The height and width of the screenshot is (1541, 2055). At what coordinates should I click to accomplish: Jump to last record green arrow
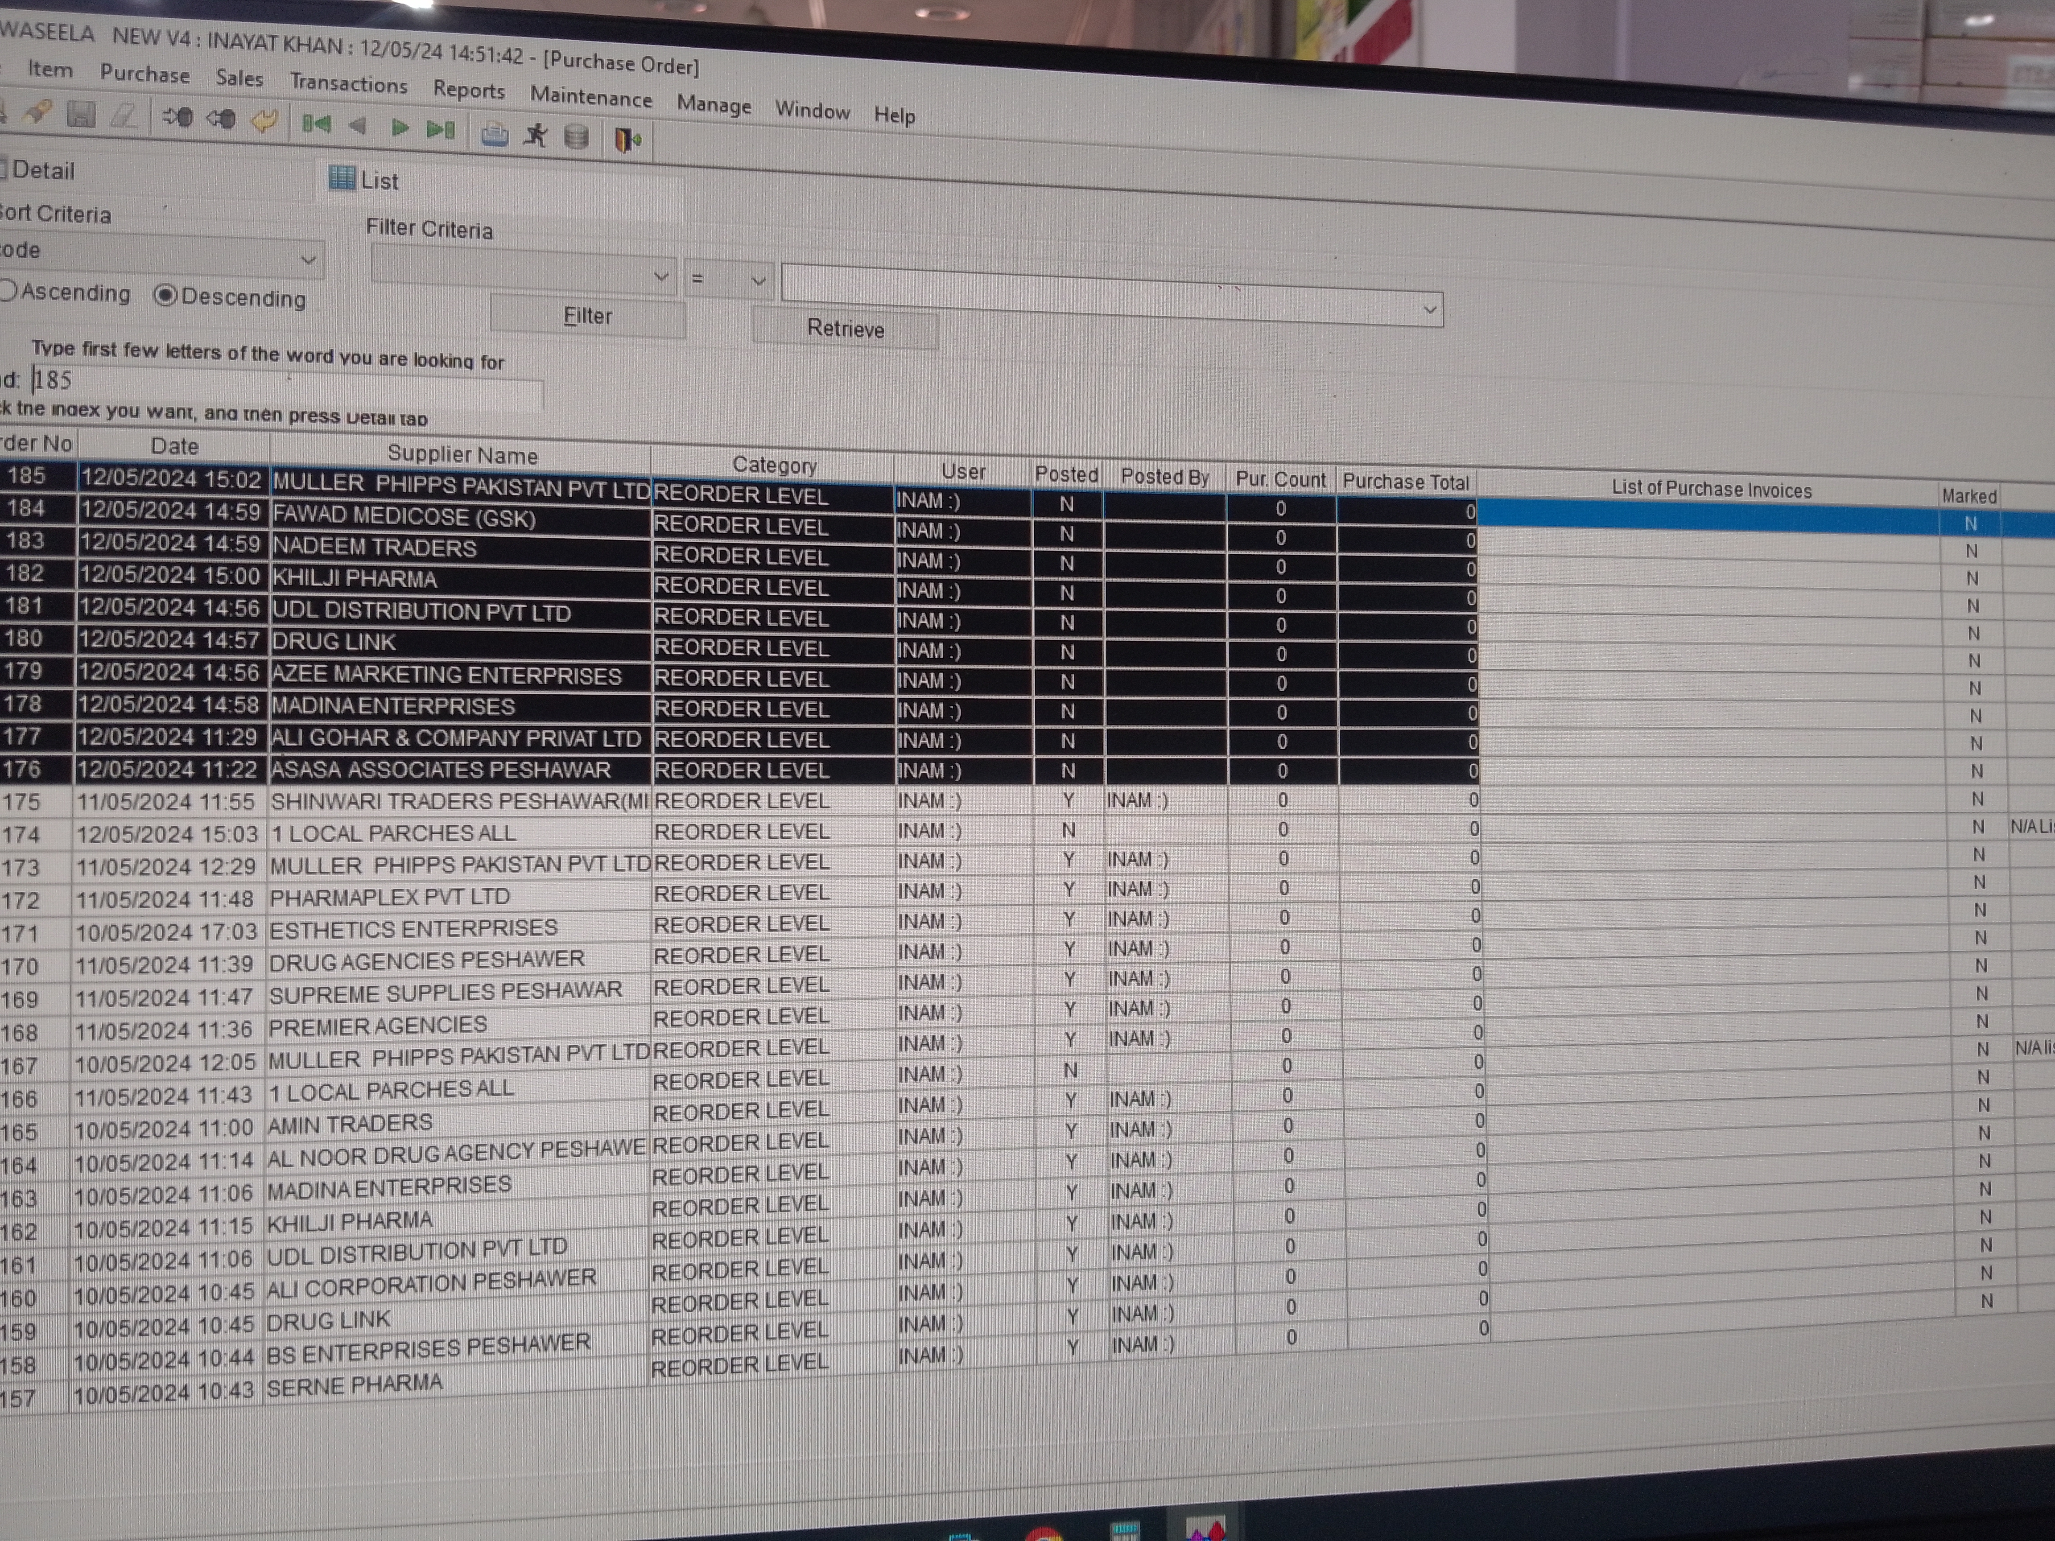pos(440,129)
